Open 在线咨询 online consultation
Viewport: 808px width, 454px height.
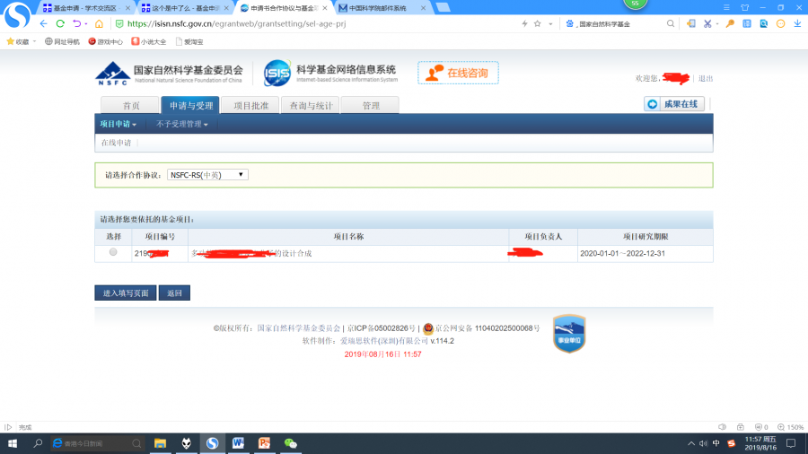coord(458,73)
